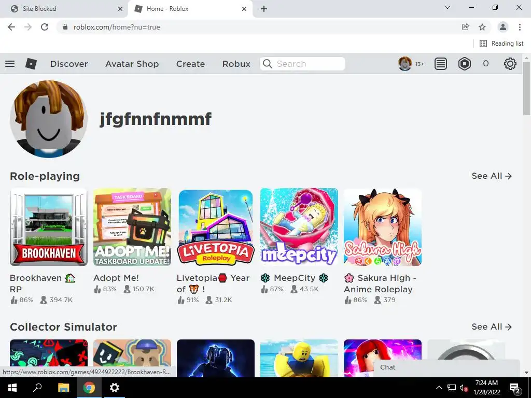Click the site lock icon
The width and height of the screenshot is (531, 398).
point(66,27)
